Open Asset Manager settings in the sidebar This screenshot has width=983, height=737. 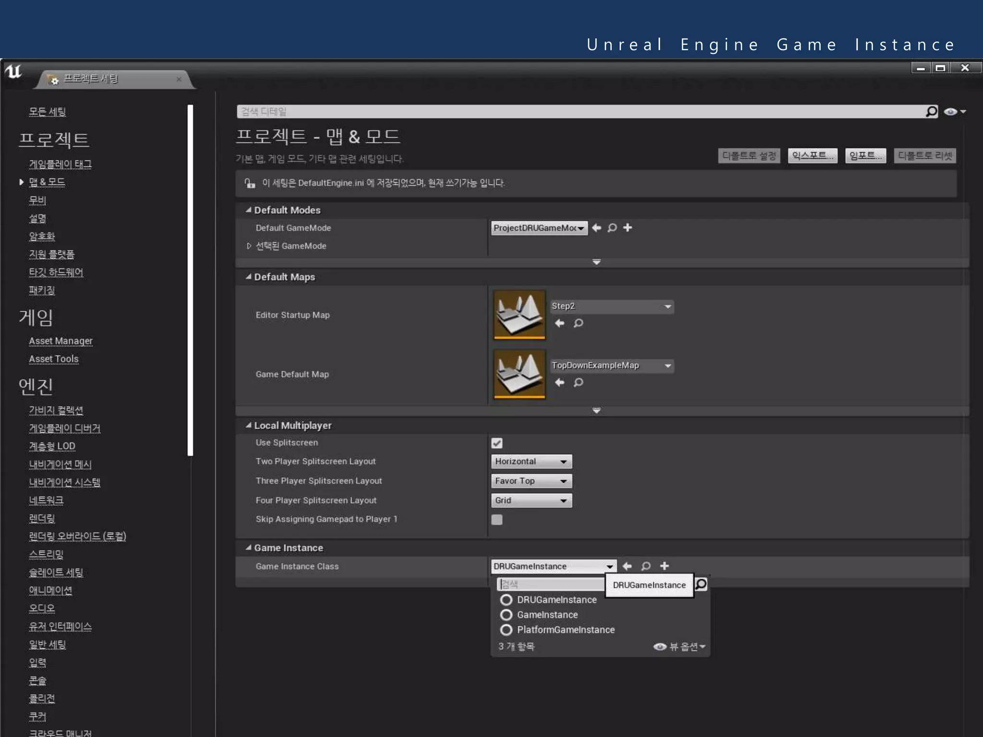(x=60, y=341)
